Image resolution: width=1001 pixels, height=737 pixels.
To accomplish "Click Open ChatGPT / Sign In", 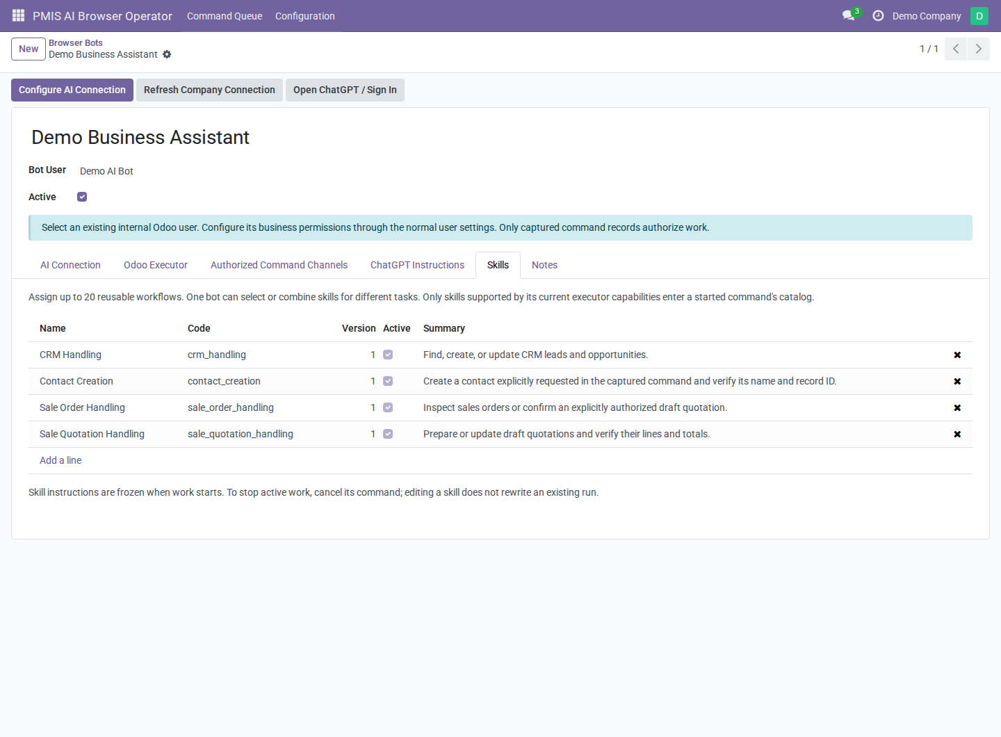I will 345,90.
